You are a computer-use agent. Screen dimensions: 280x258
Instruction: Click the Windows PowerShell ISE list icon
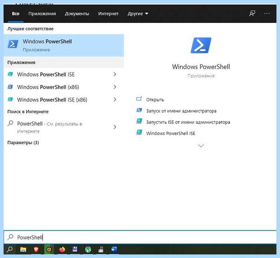point(10,74)
